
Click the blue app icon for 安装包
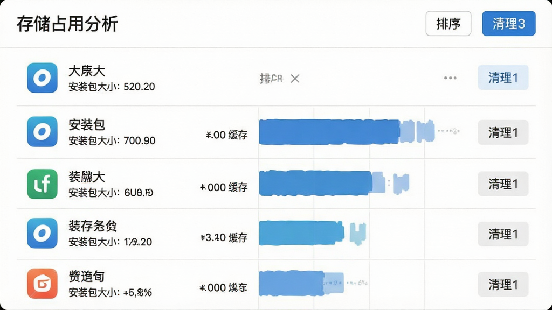[42, 131]
